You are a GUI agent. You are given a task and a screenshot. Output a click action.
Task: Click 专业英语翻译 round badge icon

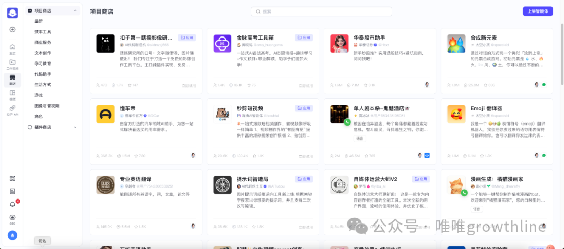pyautogui.click(x=105, y=185)
